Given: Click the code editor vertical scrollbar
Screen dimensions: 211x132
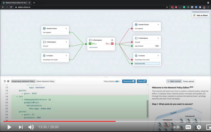Looking at the screenshot, I should [147, 109].
